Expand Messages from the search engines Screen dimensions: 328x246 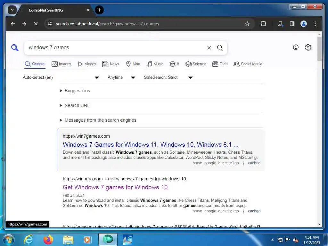pos(98,120)
